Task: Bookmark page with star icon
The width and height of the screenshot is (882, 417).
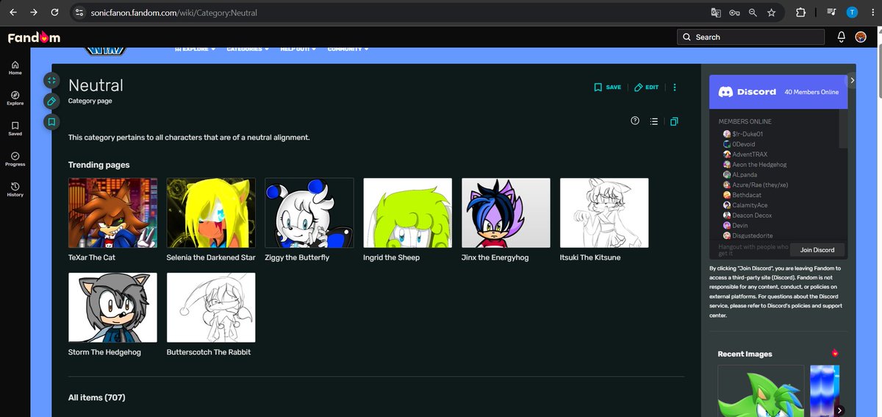Action: click(x=772, y=13)
